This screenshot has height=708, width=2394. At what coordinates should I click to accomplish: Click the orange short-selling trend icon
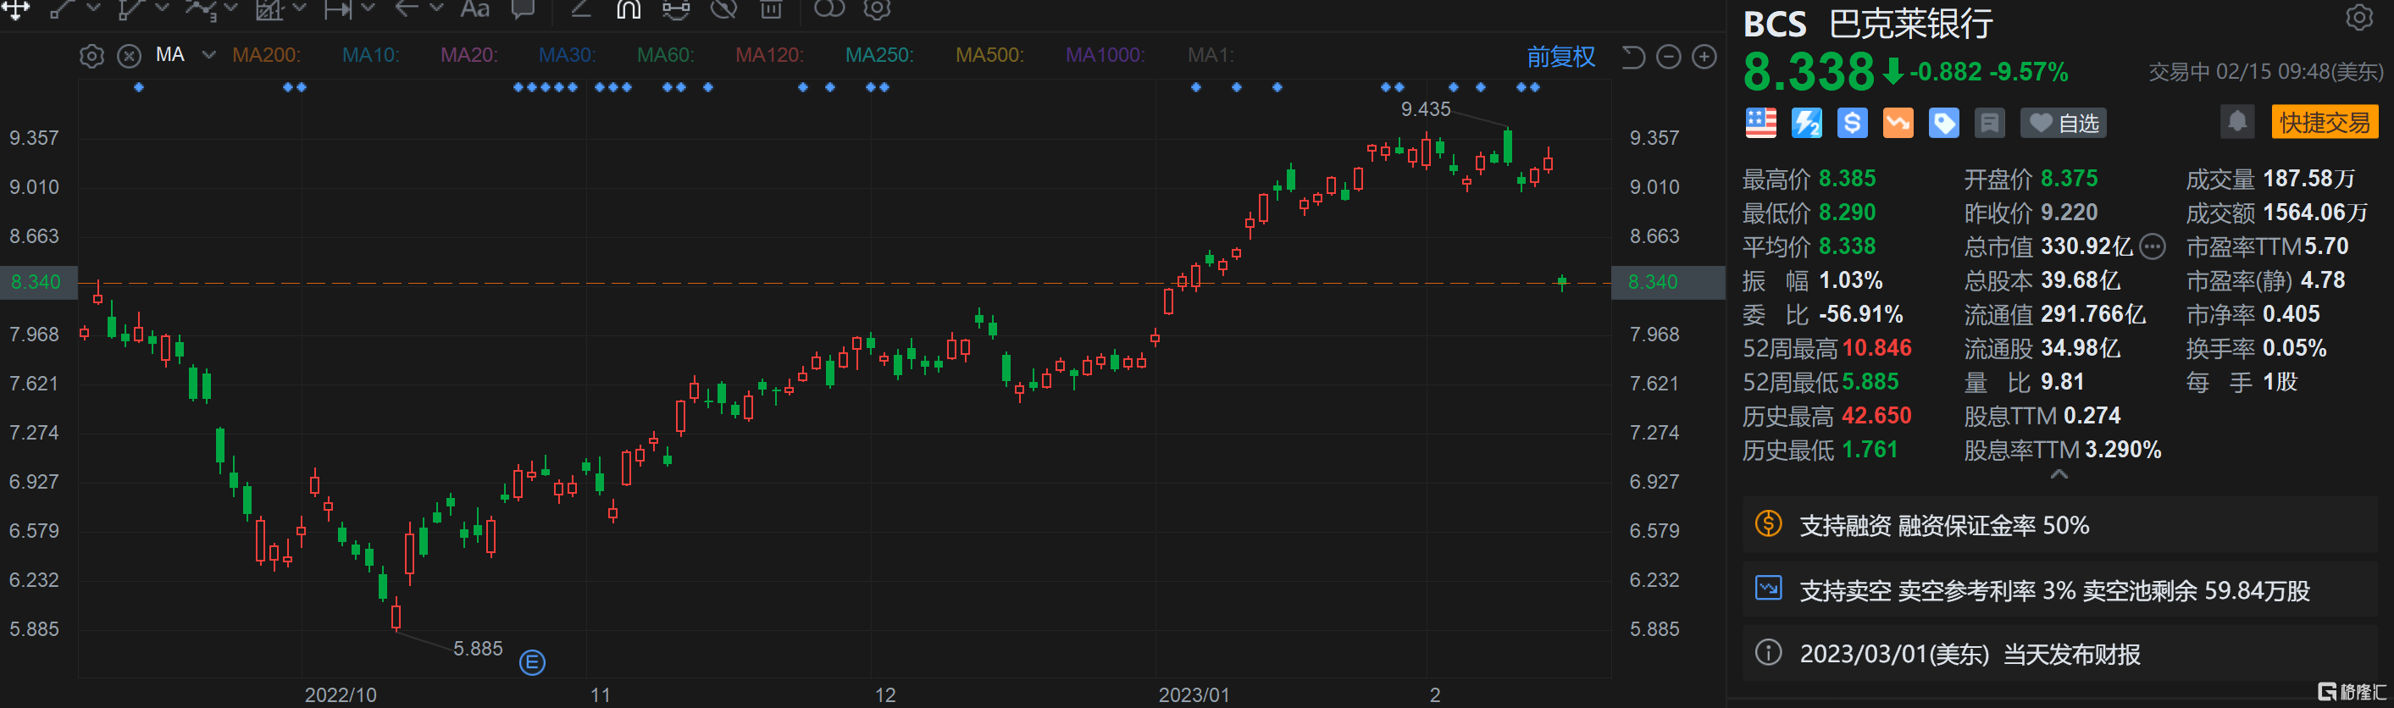tap(1897, 123)
